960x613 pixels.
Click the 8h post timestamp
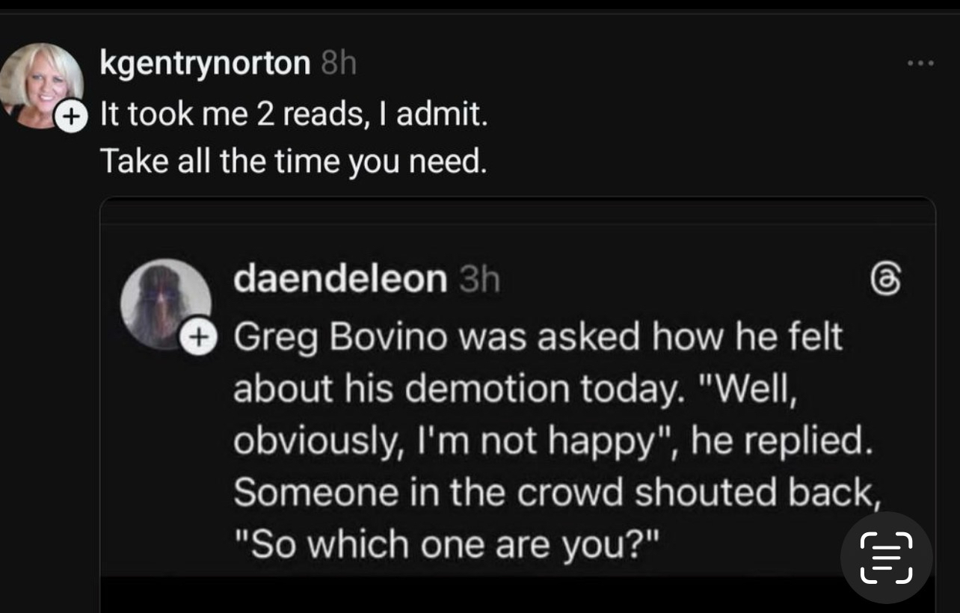click(338, 65)
